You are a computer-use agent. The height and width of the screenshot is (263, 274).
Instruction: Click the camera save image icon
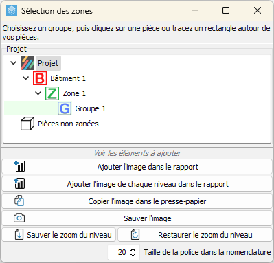(19, 218)
